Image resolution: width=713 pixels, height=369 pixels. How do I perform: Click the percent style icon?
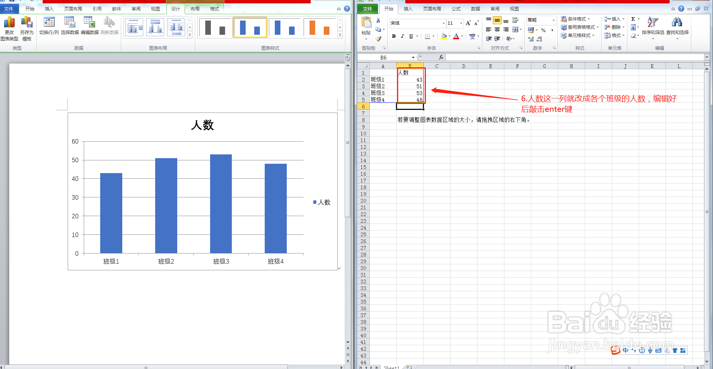[543, 30]
